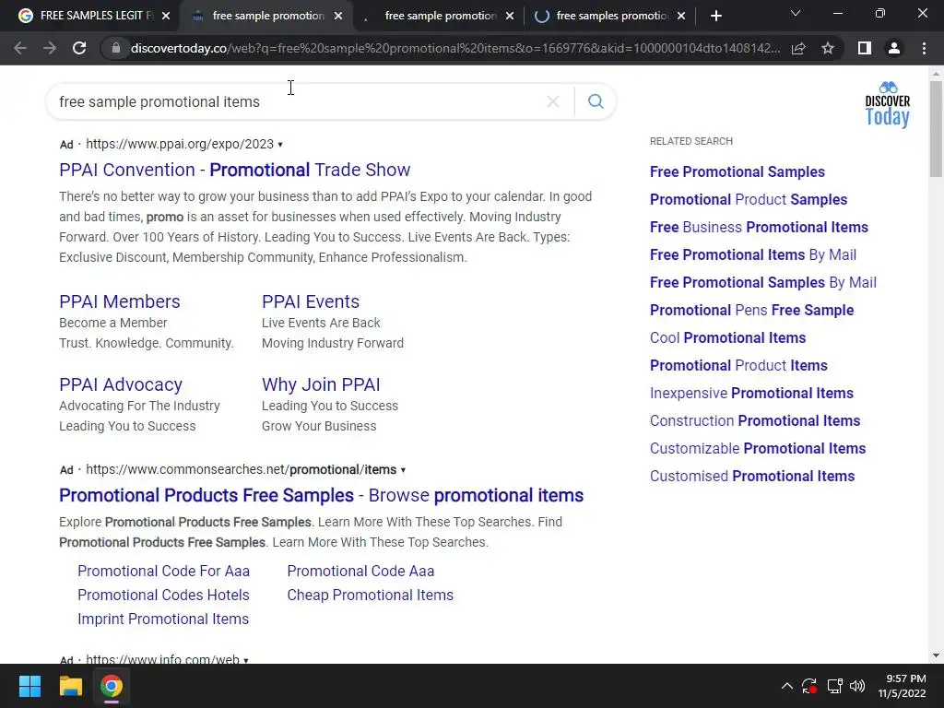This screenshot has width=944, height=708.
Task: Click scrollbar down arrow
Action: tap(936, 655)
